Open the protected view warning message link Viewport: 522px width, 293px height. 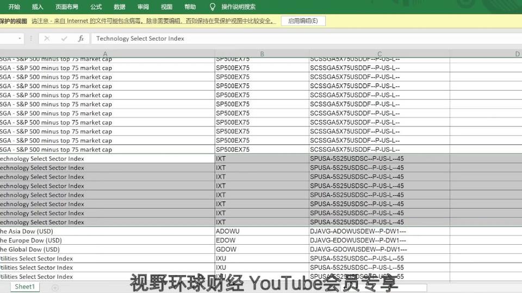pyautogui.click(x=154, y=21)
